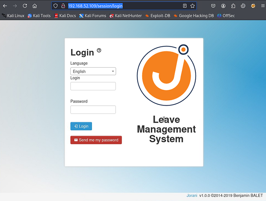266x201 pixels.
Task: Click the v1.0.0 version text in the footer
Action: (x=204, y=195)
